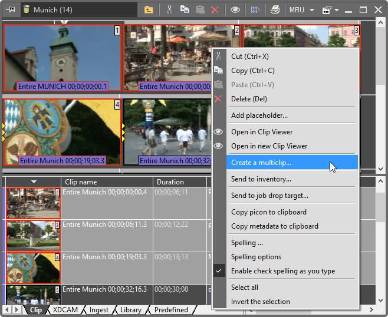Screen dimensions: 388x317
Task: Select Send to inventory menu entry
Action: pos(261,179)
